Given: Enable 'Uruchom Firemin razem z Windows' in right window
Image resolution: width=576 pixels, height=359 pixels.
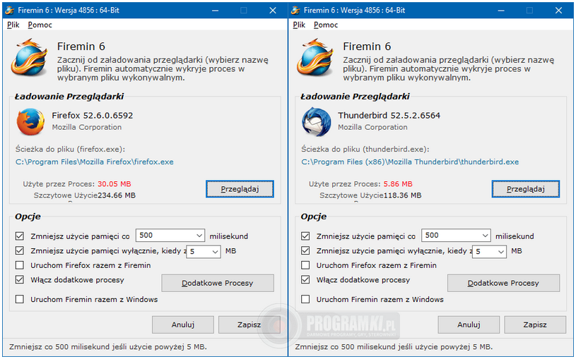Looking at the screenshot, I should point(305,299).
